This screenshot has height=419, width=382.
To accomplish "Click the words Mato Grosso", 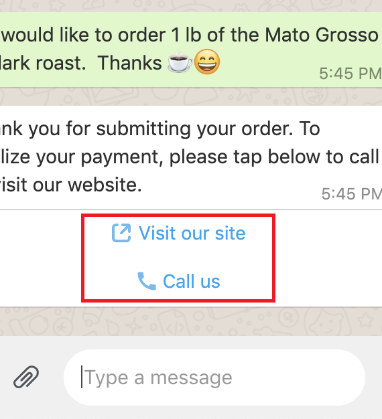I will (321, 35).
